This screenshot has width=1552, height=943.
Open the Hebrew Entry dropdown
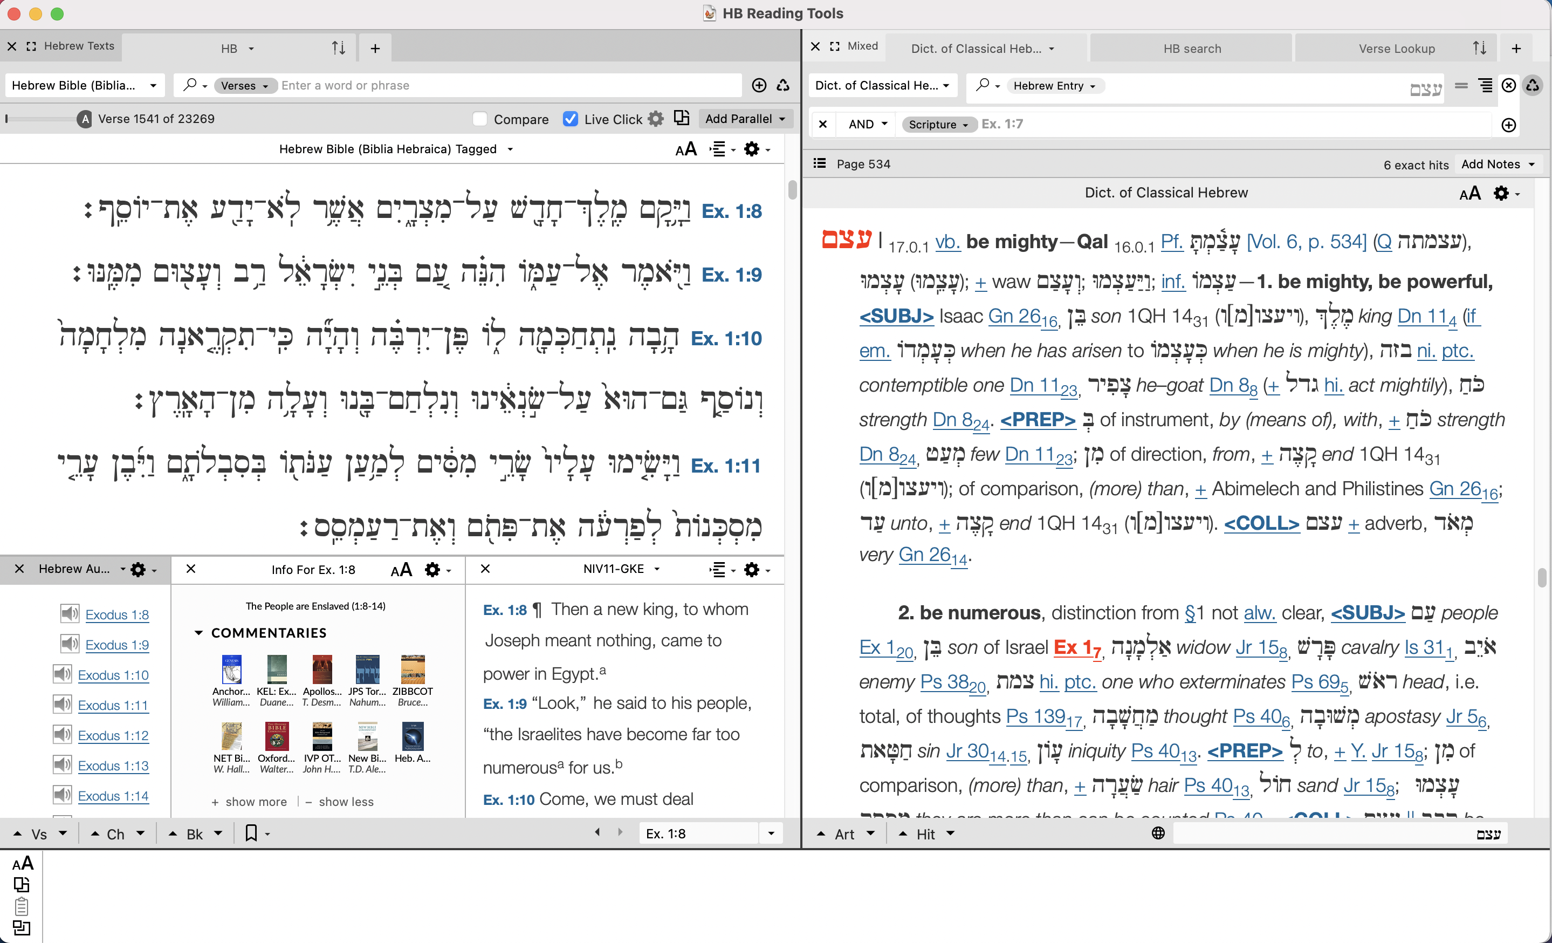(x=1055, y=86)
